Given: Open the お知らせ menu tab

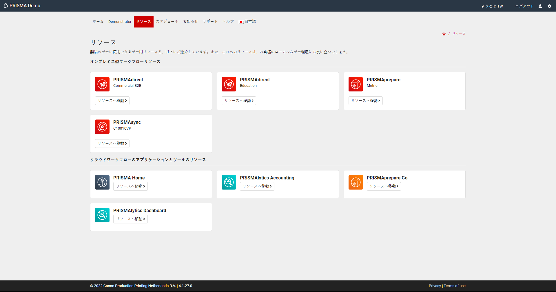Looking at the screenshot, I should point(191,22).
